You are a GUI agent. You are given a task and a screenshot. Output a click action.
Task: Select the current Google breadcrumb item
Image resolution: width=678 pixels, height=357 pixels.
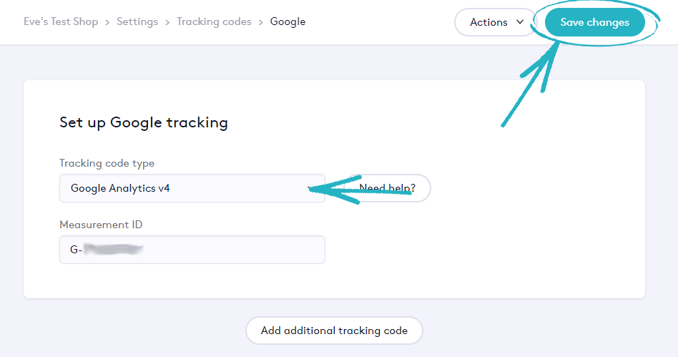pos(288,22)
